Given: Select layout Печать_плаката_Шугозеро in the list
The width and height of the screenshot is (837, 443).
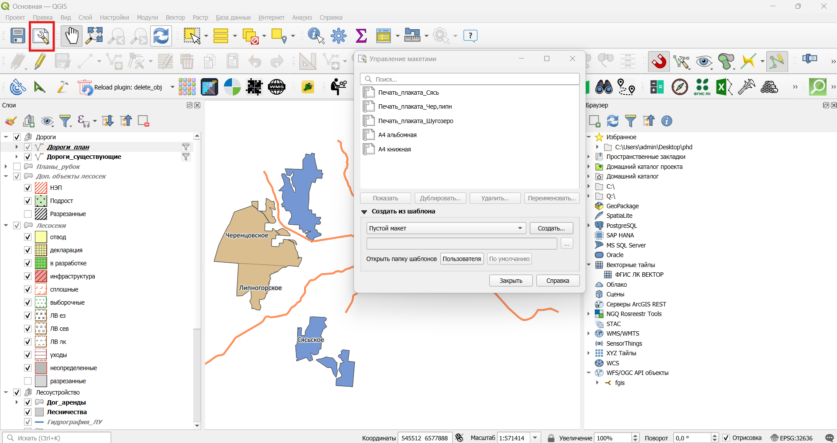Looking at the screenshot, I should [415, 121].
